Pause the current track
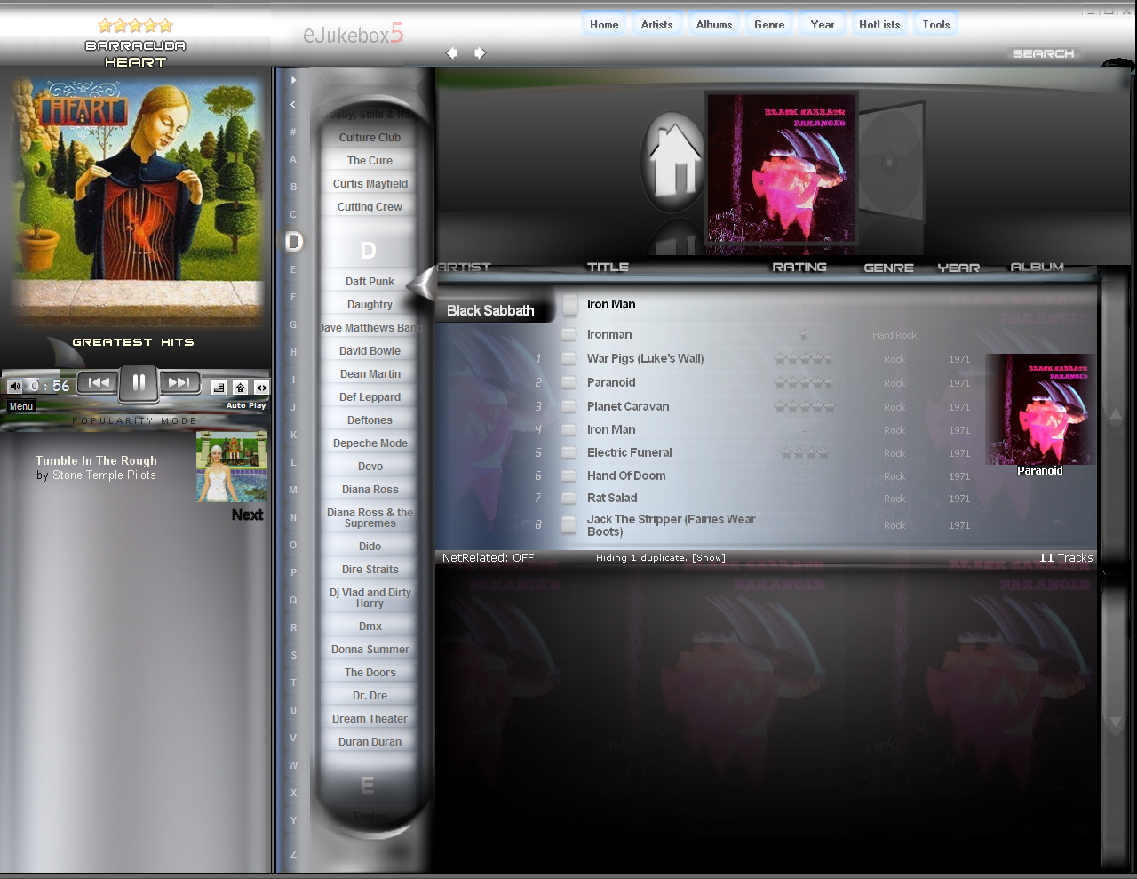Image resolution: width=1137 pixels, height=879 pixels. pos(139,383)
